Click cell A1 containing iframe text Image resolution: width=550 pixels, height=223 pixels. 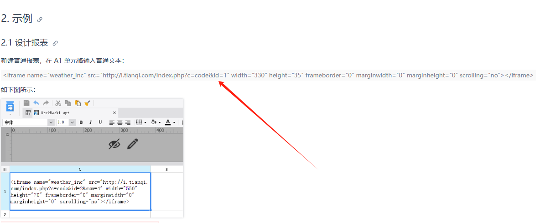click(x=80, y=191)
